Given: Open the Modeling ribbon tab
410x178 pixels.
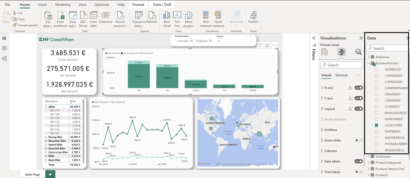Looking at the screenshot, I should coord(63,5).
